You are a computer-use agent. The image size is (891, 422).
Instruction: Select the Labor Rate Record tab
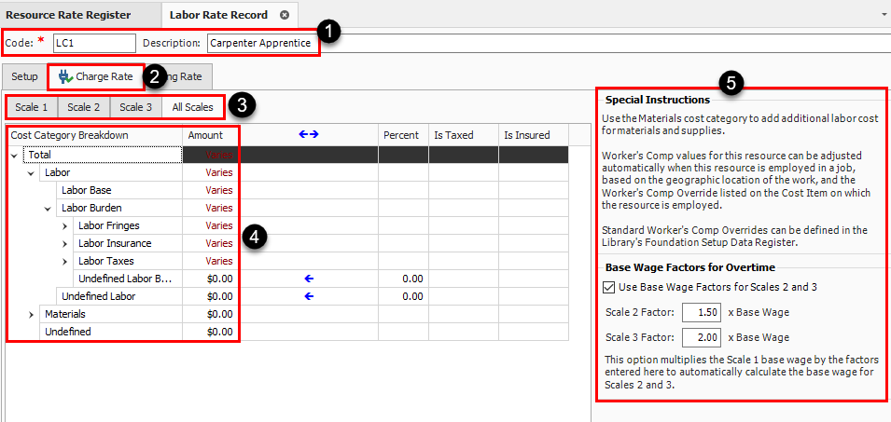218,15
